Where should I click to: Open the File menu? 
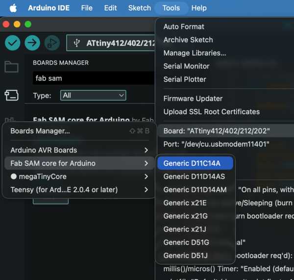87,8
